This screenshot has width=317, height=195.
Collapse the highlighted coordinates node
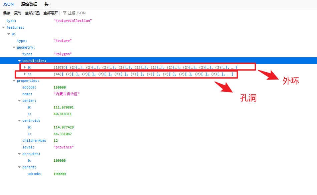[19, 61]
